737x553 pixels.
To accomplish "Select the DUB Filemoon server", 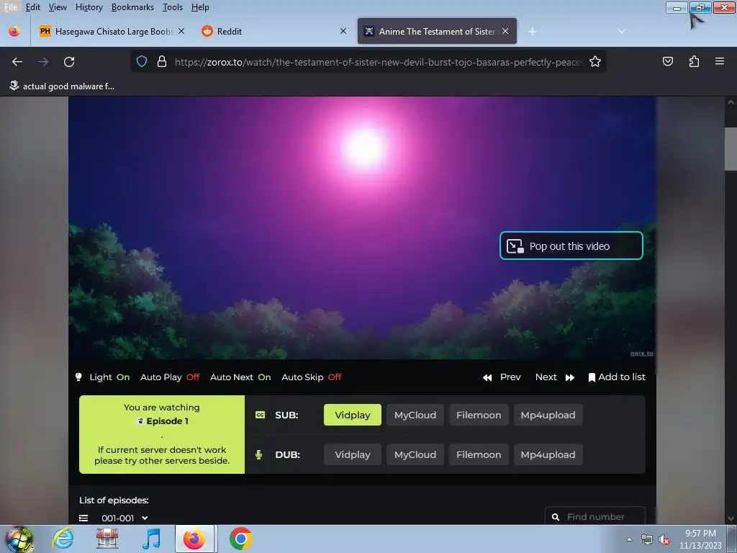I will click(x=479, y=455).
